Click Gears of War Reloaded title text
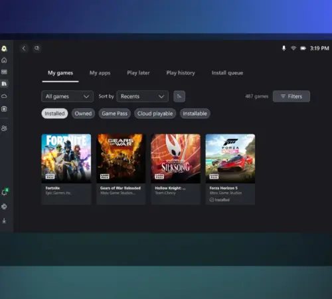This screenshot has height=299, width=332. 120,188
